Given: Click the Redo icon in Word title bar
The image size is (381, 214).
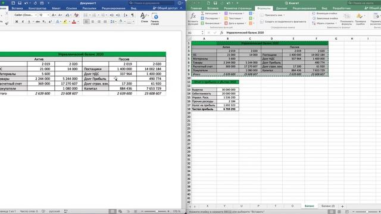Looking at the screenshot, I should click(35, 3).
